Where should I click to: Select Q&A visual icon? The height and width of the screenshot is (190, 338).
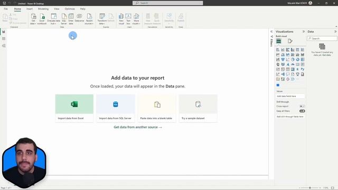click(x=288, y=74)
